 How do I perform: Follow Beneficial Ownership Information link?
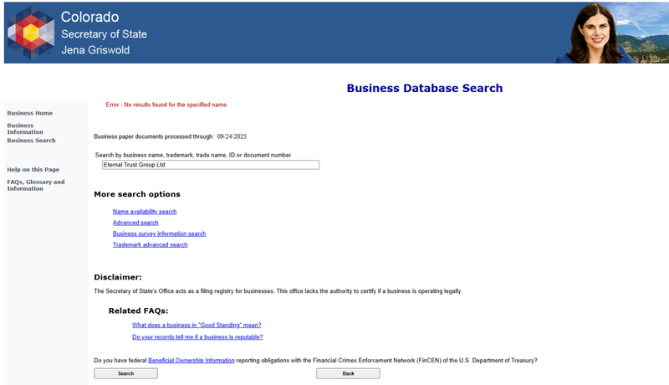point(192,361)
